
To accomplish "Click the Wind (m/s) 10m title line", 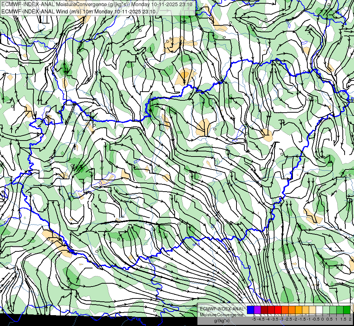I will [78, 11].
